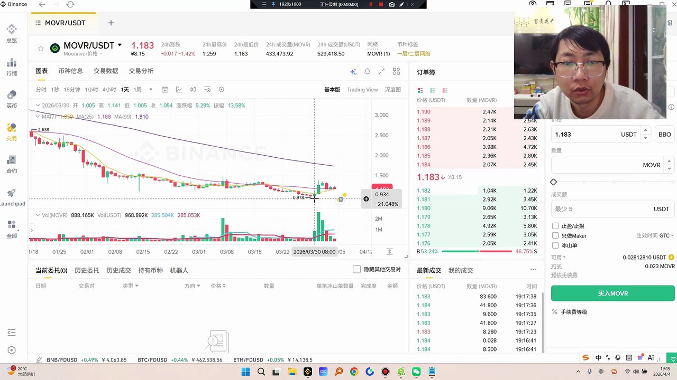The width and height of the screenshot is (677, 380).
Task: Open the MOVR/USDT pair selector dropdown
Action: [120, 45]
